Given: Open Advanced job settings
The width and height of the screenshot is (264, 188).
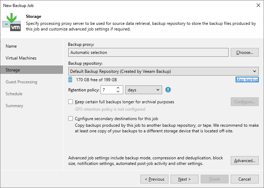Looking at the screenshot, I should (x=245, y=161).
